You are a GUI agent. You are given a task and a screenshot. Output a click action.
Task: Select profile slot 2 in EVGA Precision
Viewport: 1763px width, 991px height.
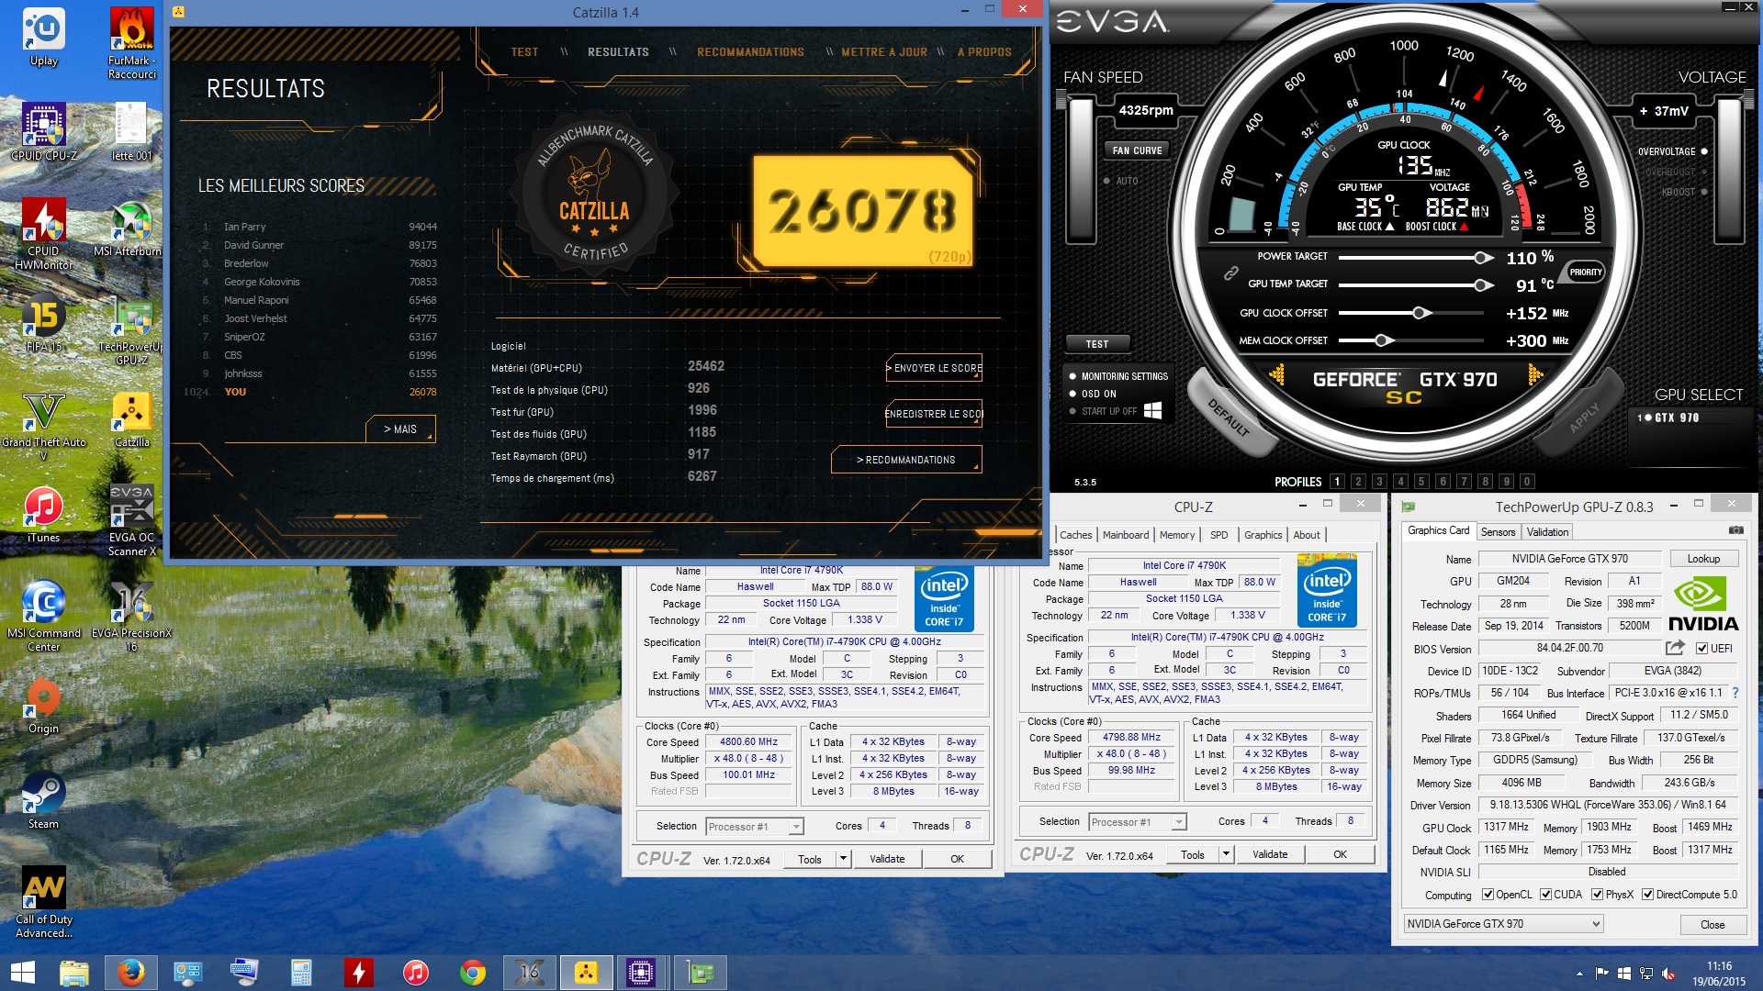click(1358, 482)
